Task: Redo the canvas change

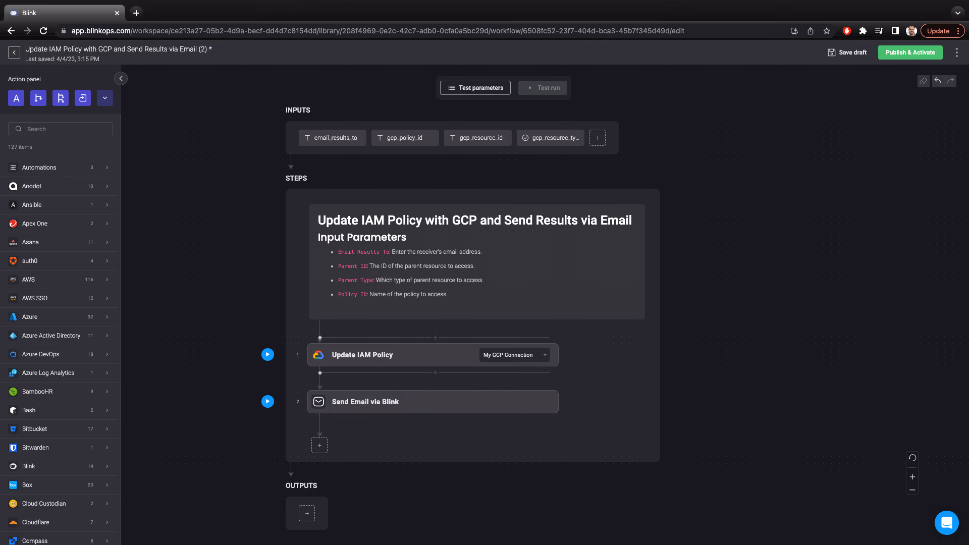Action: [x=950, y=81]
